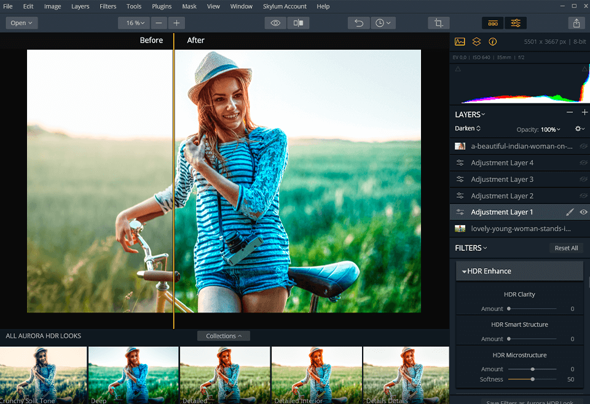Screen dimensions: 590x404
Task: Select the Histogram icon
Action: (460, 41)
